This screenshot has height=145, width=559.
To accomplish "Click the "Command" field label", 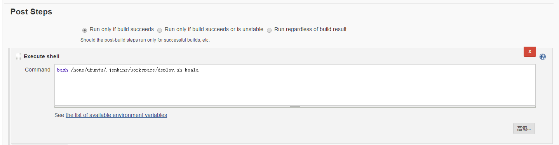I will [38, 70].
